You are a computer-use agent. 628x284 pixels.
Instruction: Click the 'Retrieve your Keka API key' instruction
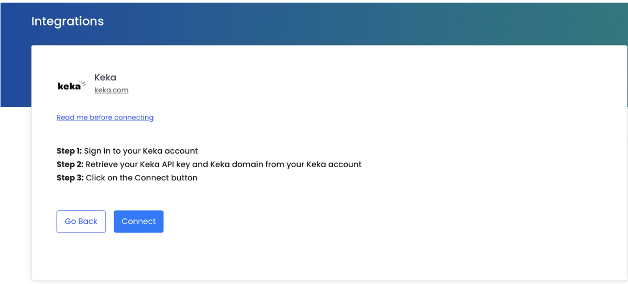(x=138, y=165)
